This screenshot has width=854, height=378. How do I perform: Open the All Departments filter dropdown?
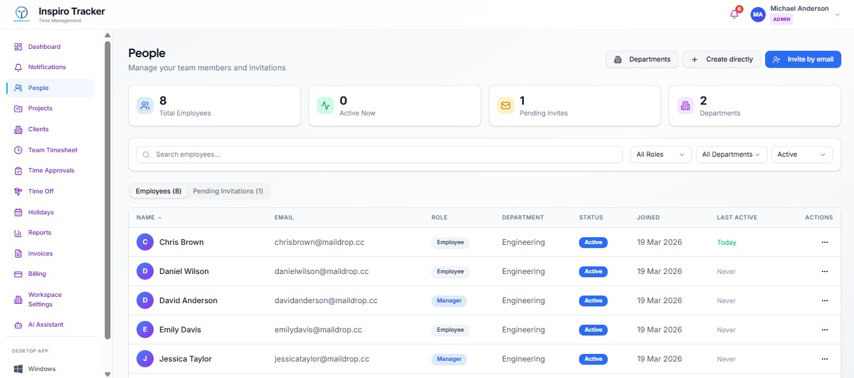(731, 155)
